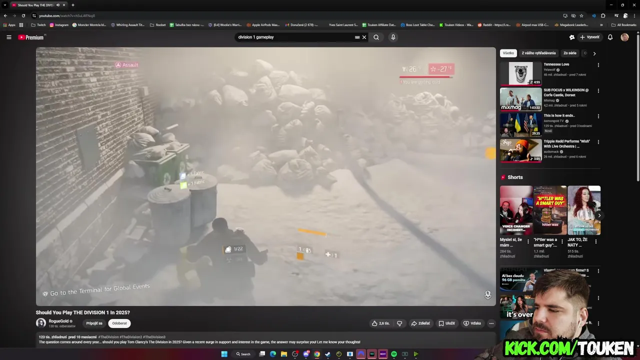Show more filter chips with right arrow
Screen dimensions: 640x360
point(594,53)
